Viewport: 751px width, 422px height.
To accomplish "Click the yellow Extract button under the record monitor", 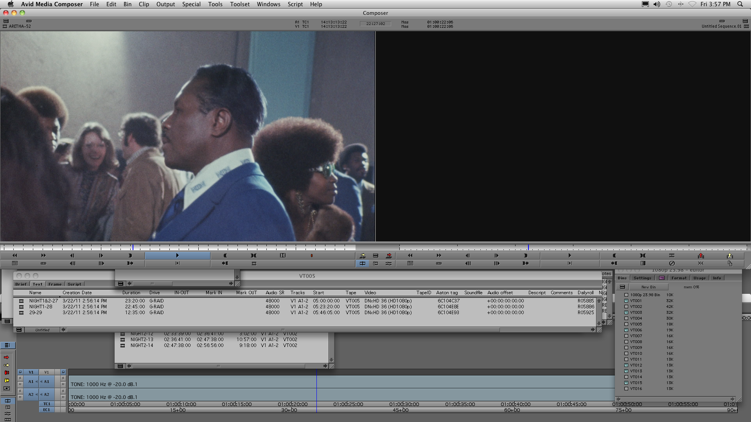I will tap(729, 256).
